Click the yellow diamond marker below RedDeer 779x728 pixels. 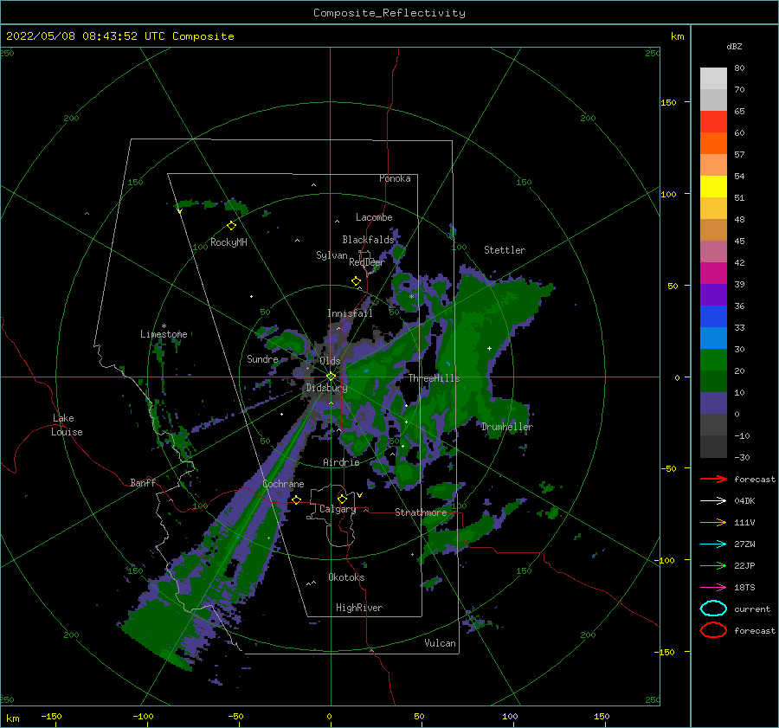coord(356,281)
